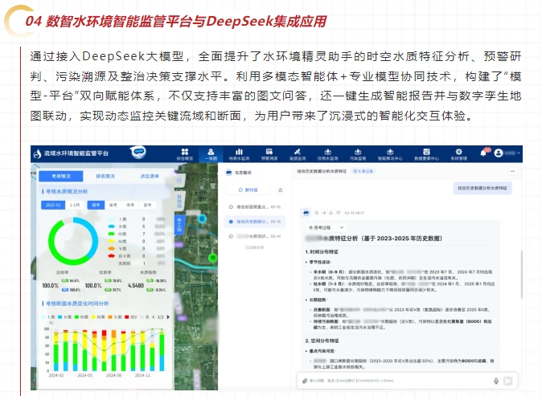Viewport: 542px width, 400px height.
Task: Open the three-dots more options menu
Action: point(512,171)
